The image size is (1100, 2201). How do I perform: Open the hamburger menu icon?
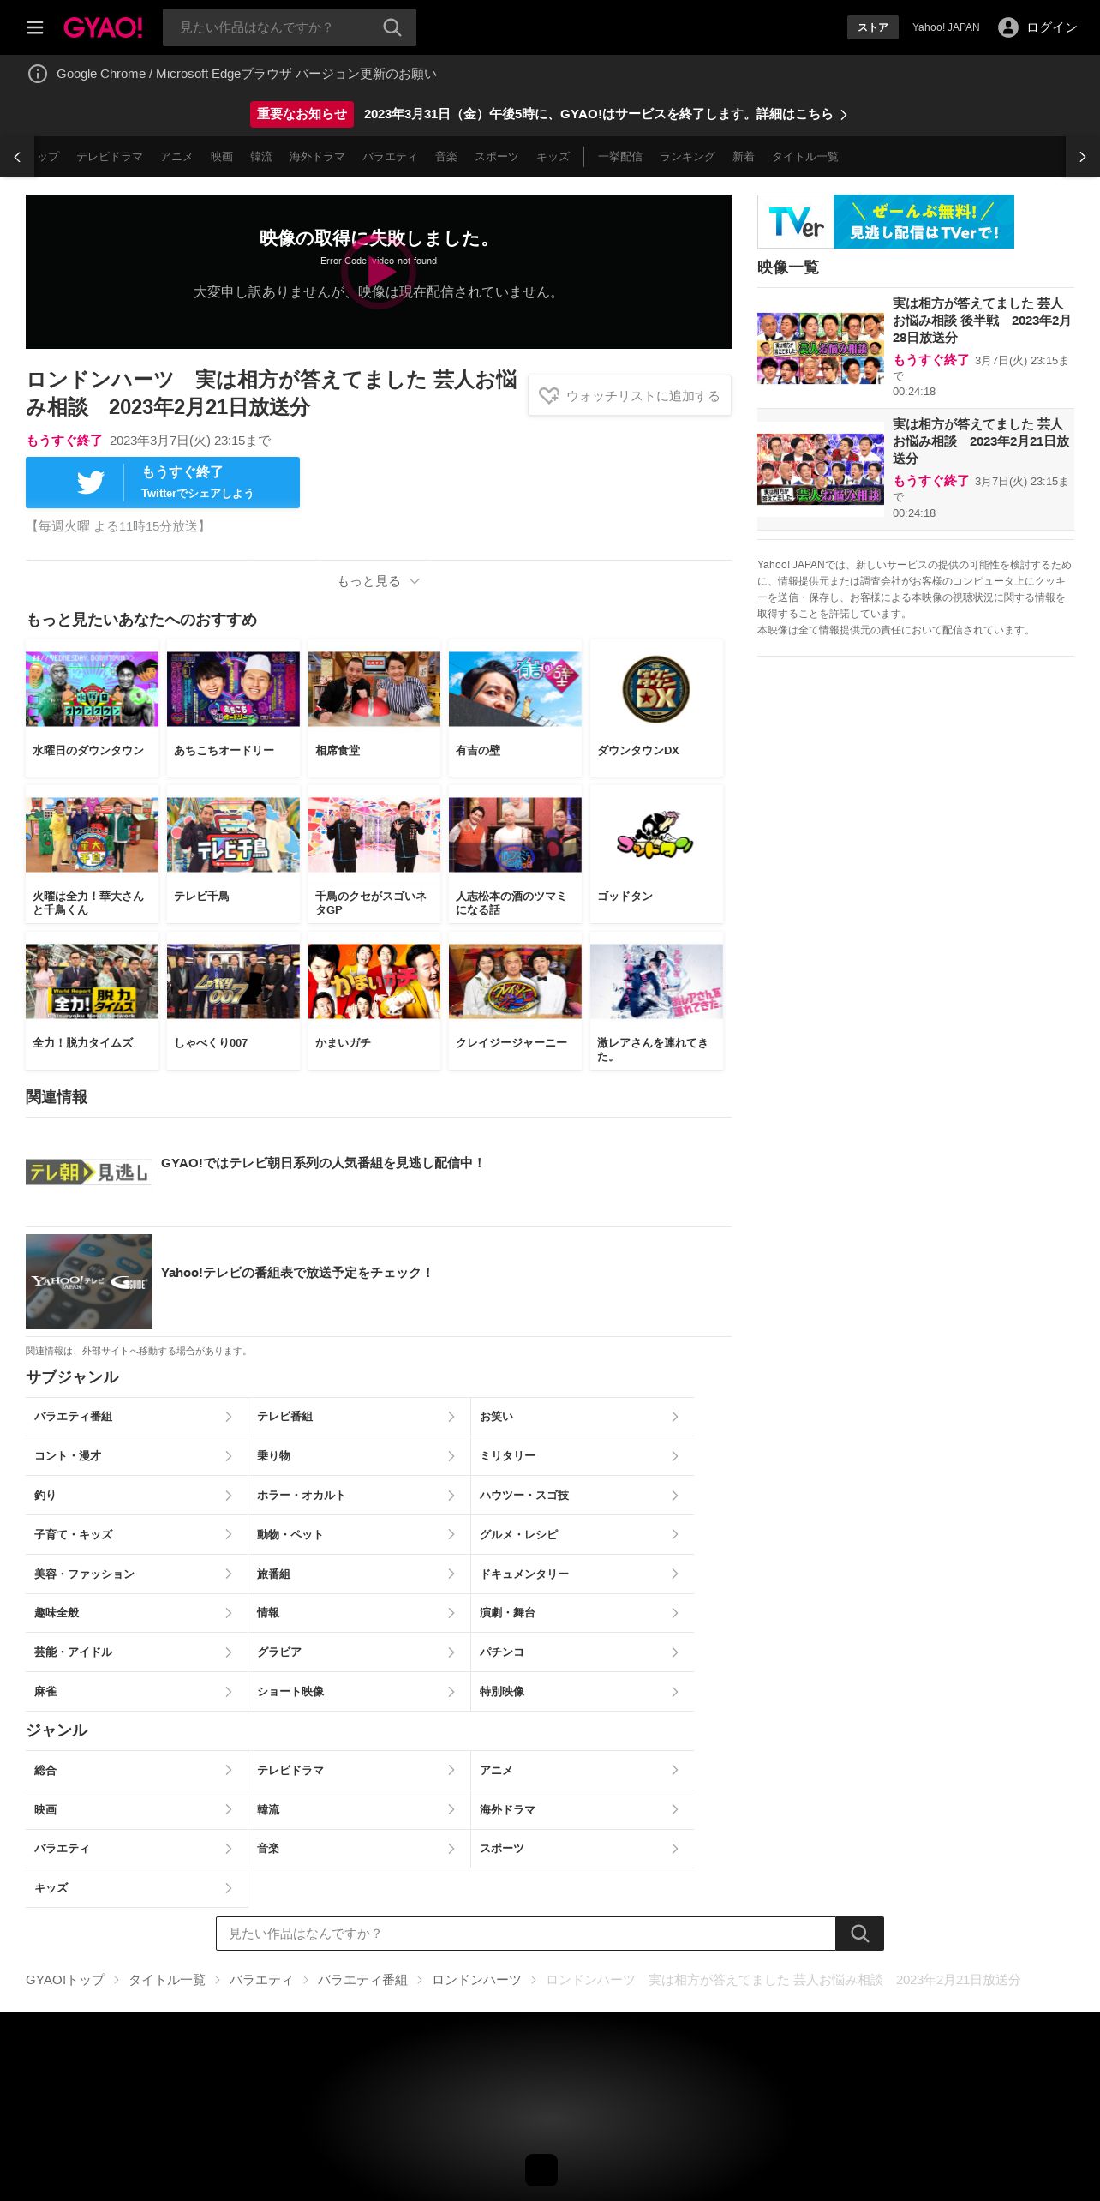[x=35, y=27]
